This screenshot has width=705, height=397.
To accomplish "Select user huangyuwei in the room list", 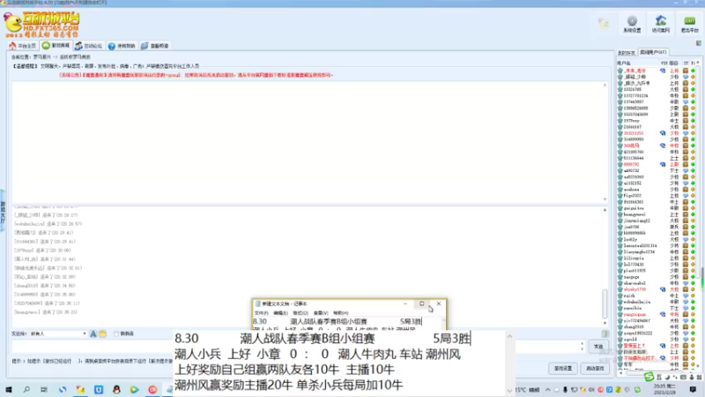I will tap(634, 214).
